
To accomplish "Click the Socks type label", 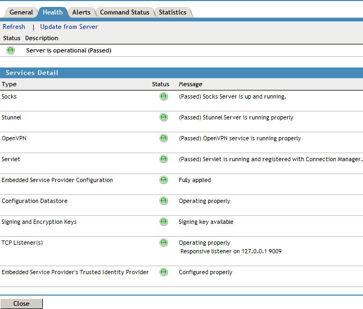I will pos(9,96).
